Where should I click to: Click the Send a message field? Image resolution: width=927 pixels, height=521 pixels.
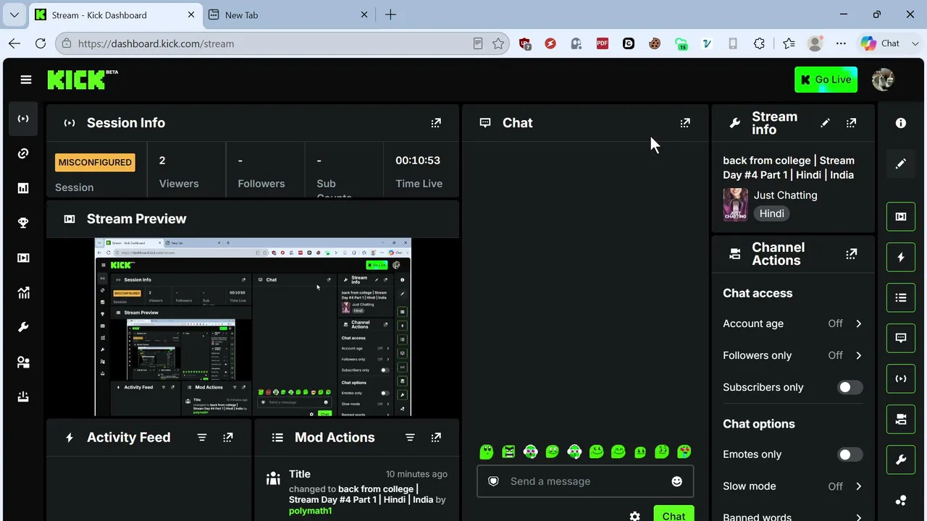click(585, 481)
